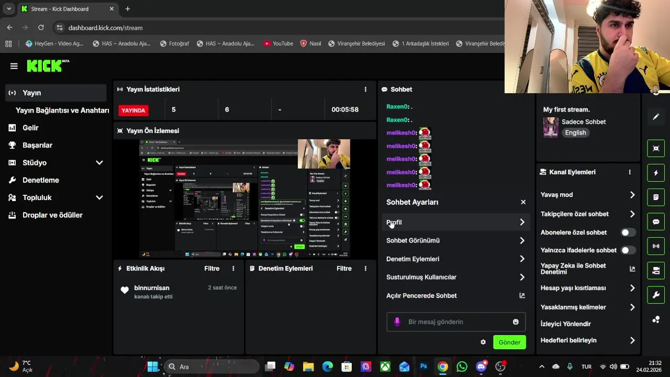Image resolution: width=670 pixels, height=377 pixels.
Task: Open Xbox app from the taskbar
Action: click(385, 367)
